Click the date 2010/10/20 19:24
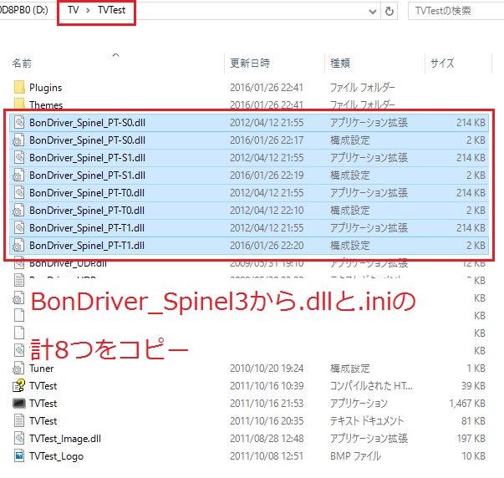Image resolution: width=504 pixels, height=478 pixels. [267, 368]
